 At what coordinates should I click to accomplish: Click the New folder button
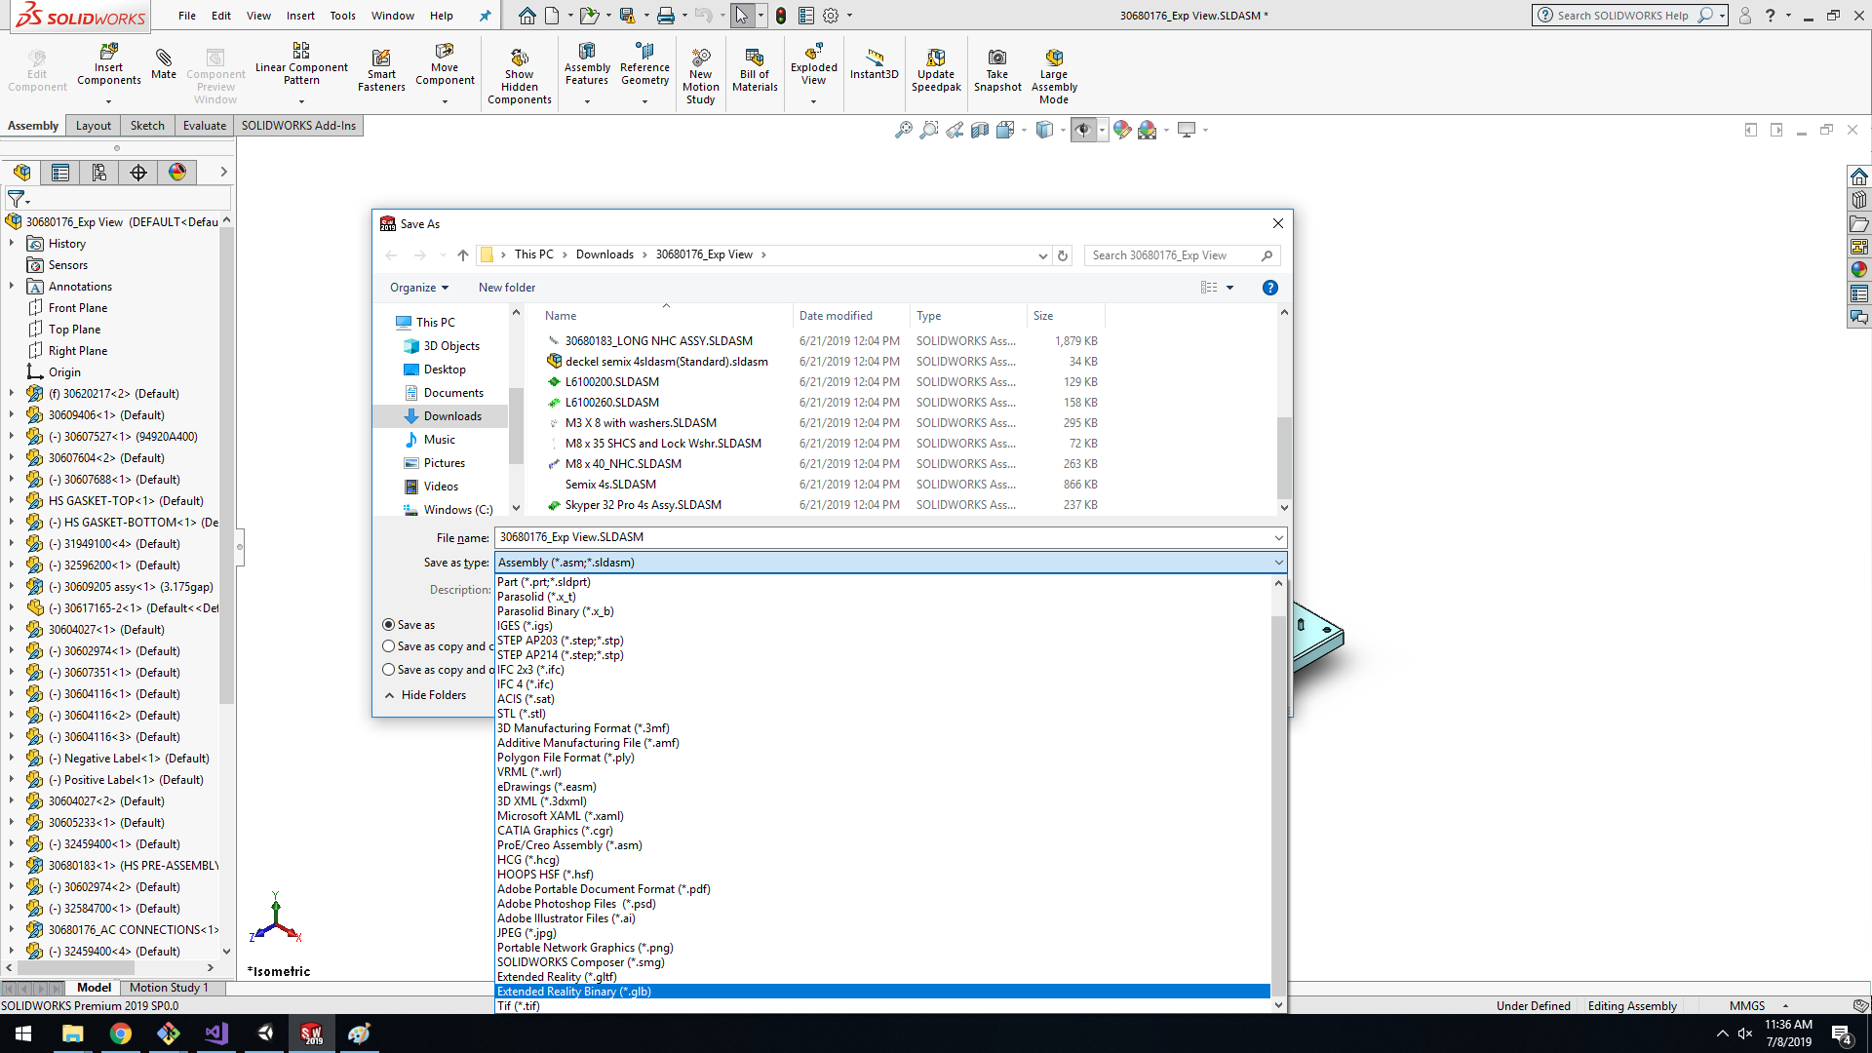pyautogui.click(x=507, y=288)
